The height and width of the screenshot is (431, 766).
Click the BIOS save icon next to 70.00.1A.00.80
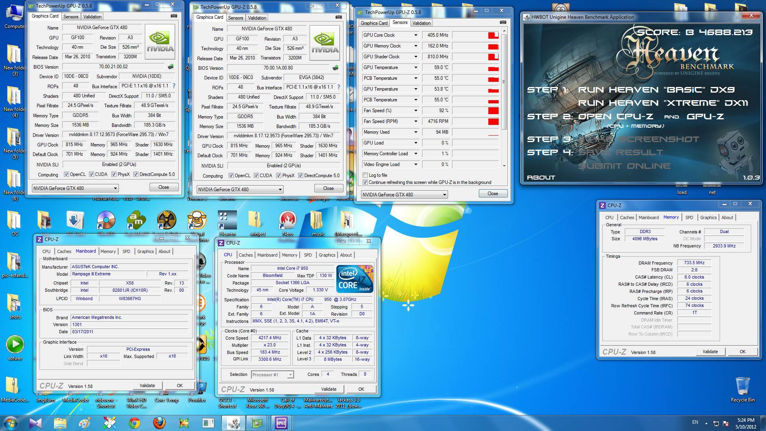[x=336, y=68]
